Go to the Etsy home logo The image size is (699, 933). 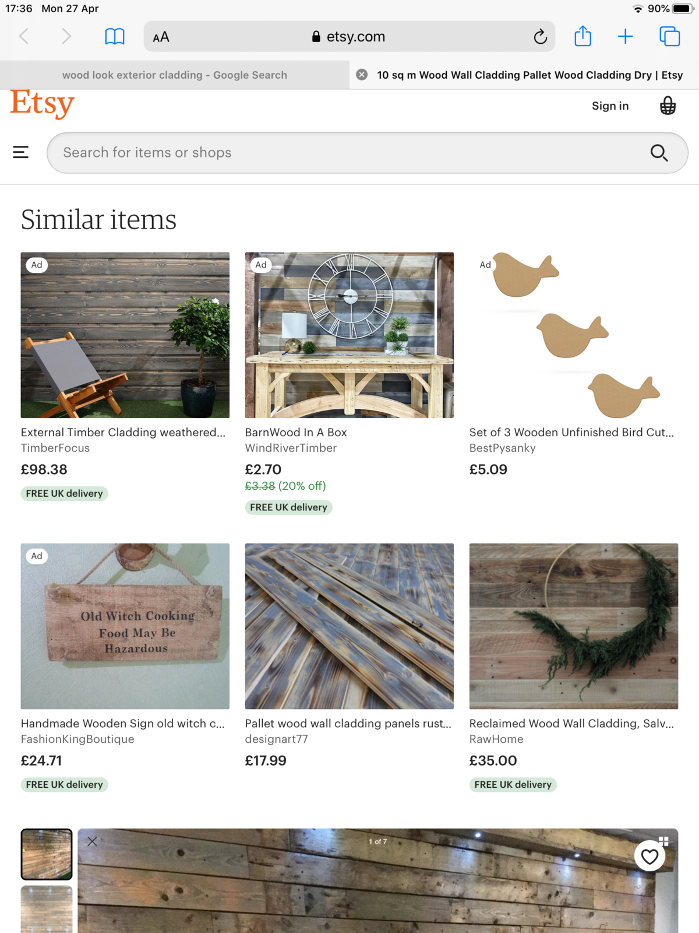(43, 104)
